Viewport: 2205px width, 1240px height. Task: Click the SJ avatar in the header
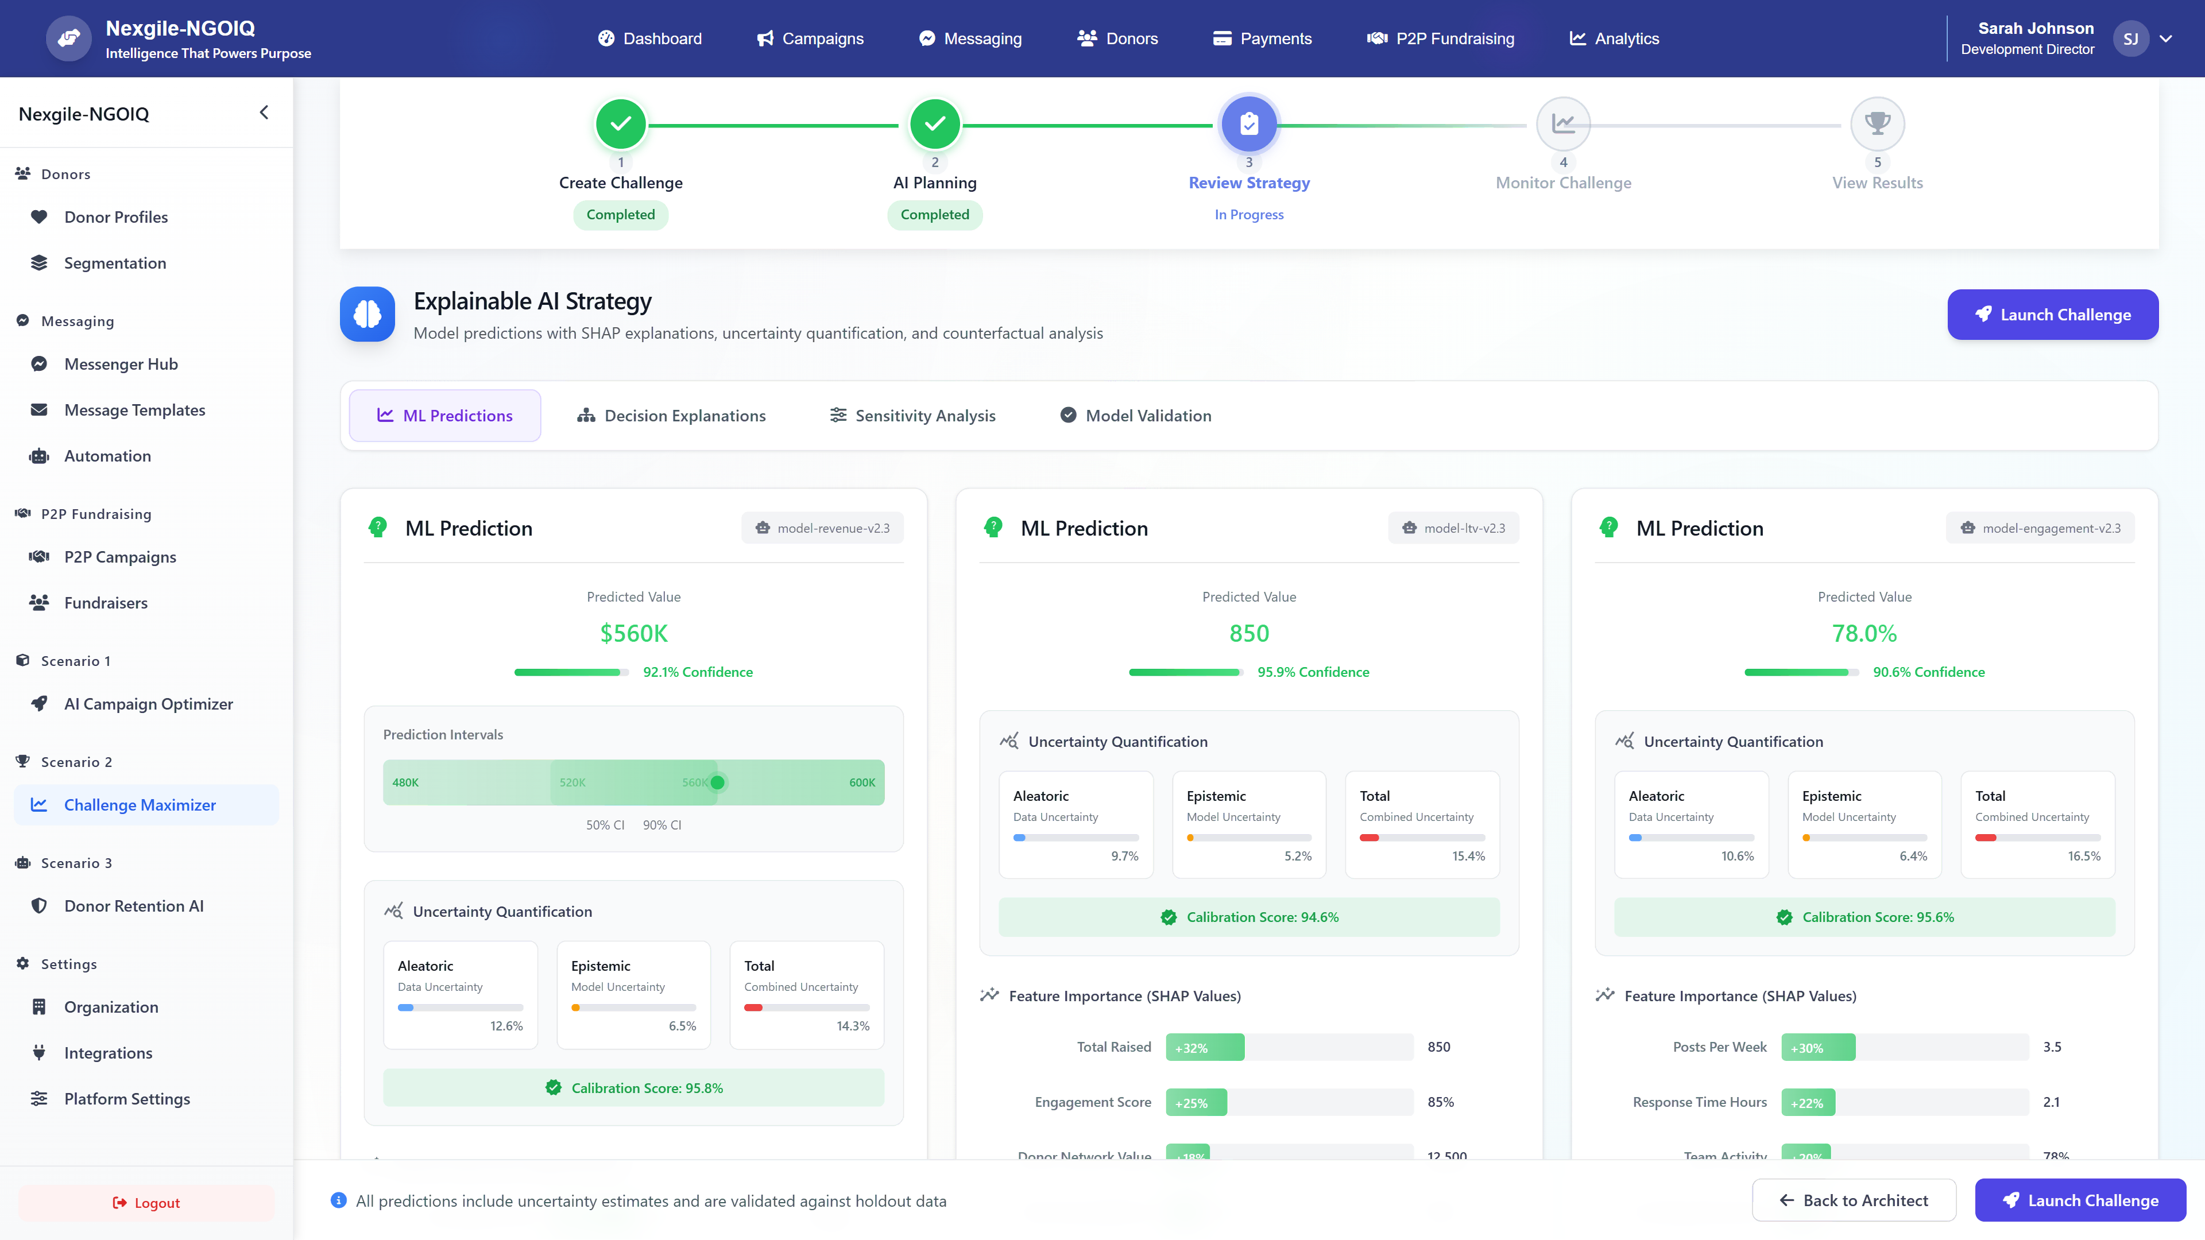point(2130,38)
